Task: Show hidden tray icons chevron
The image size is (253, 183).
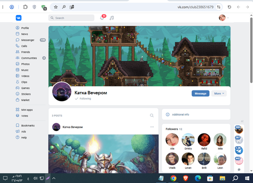Action: (x=54, y=178)
